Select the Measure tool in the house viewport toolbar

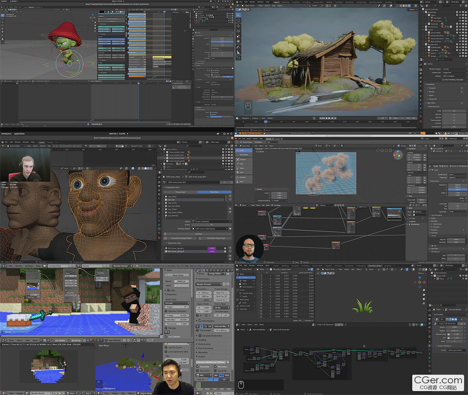point(238,52)
